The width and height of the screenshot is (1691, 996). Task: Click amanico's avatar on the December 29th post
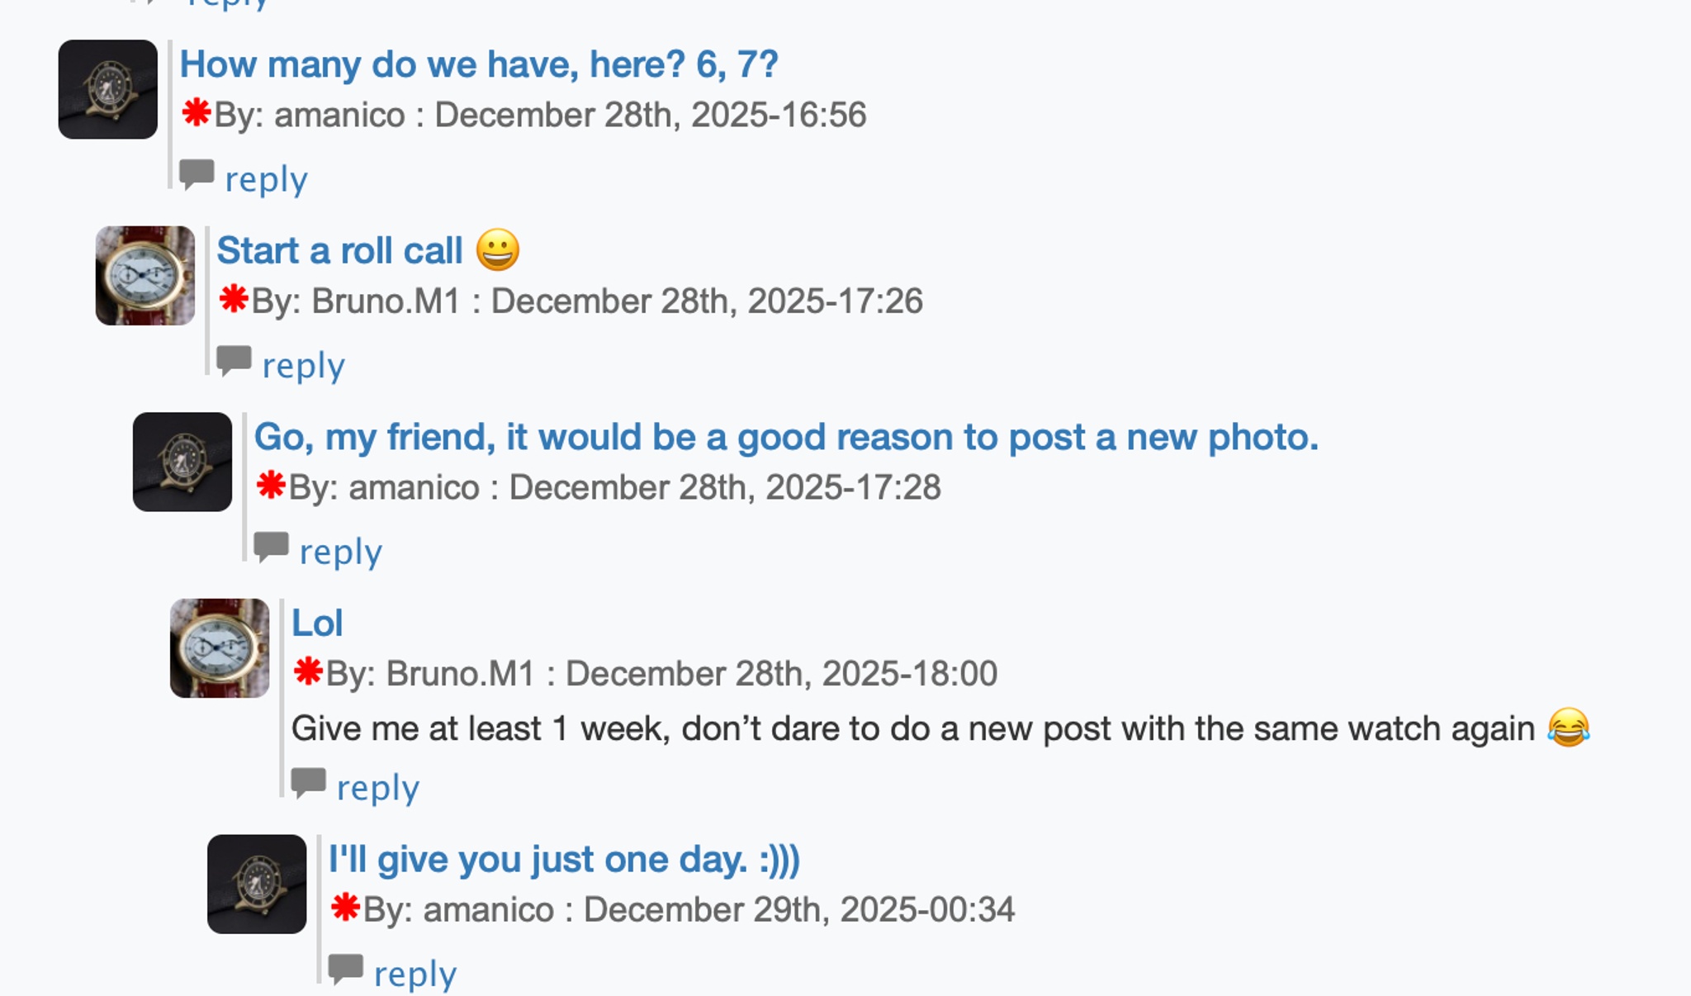click(257, 884)
